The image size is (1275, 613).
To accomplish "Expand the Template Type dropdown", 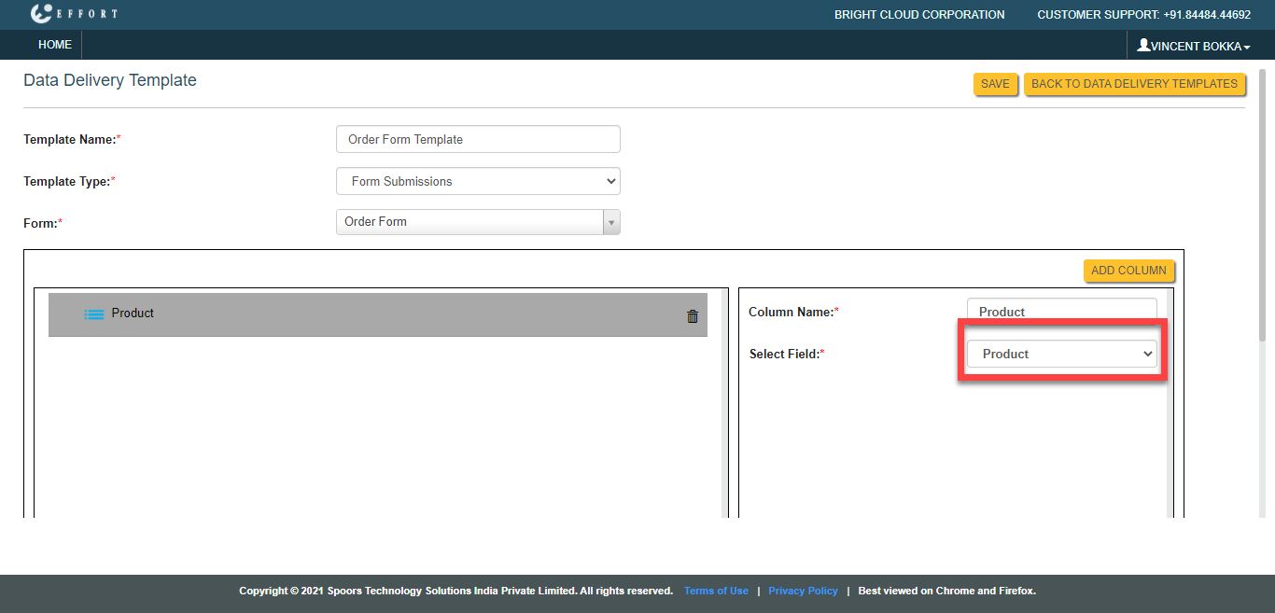I will tap(478, 181).
